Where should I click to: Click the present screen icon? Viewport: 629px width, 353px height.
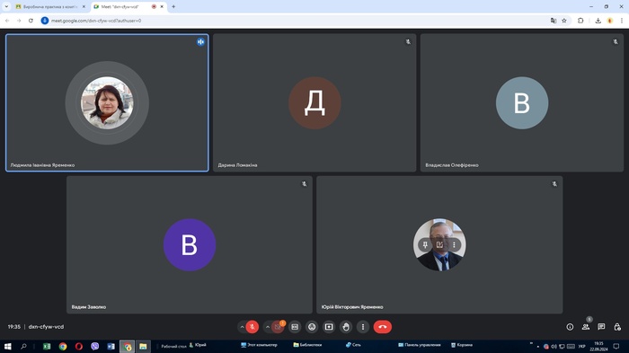click(x=329, y=327)
